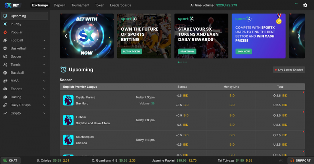This screenshot has width=314, height=164.
Task: Toggle the Live Betting Enabled indicator
Action: (289, 70)
